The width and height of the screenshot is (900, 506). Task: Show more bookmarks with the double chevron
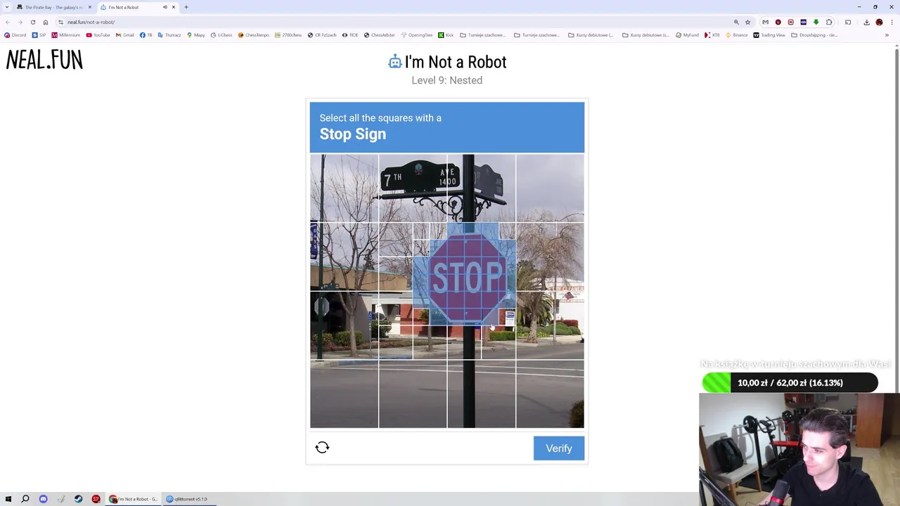tap(887, 35)
